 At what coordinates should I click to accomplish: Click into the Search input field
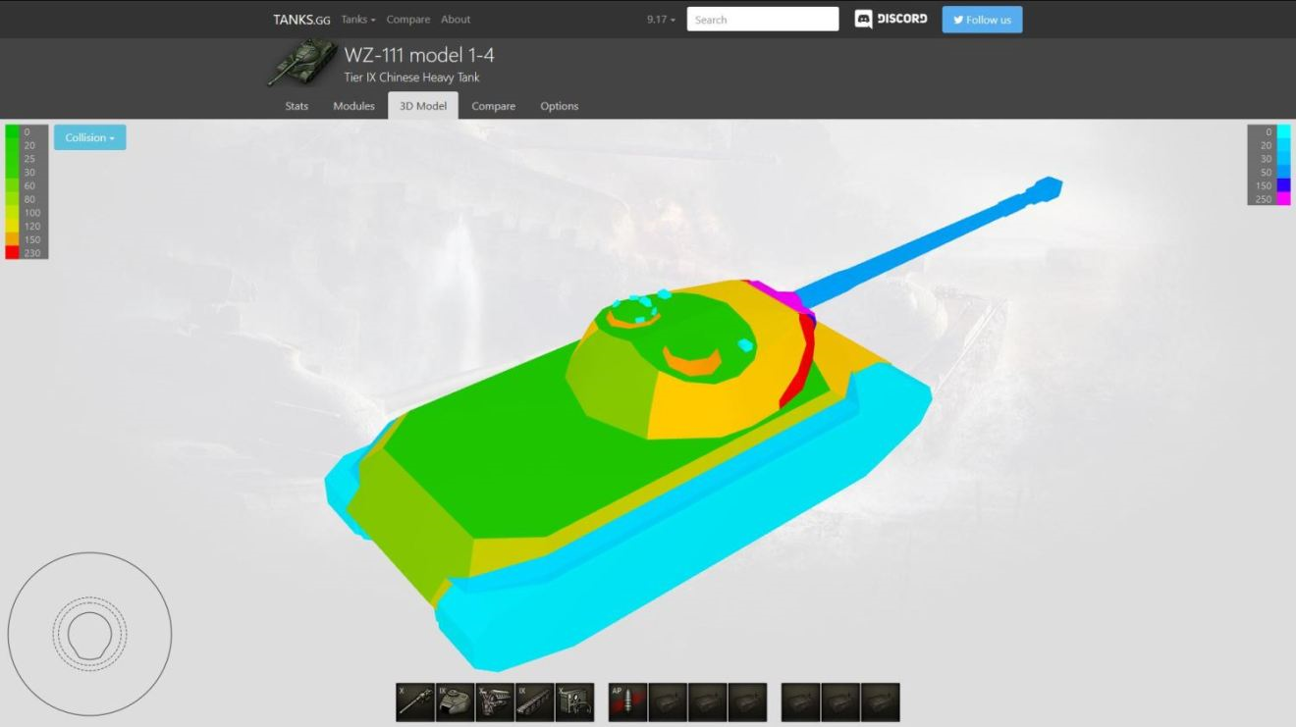coord(762,20)
